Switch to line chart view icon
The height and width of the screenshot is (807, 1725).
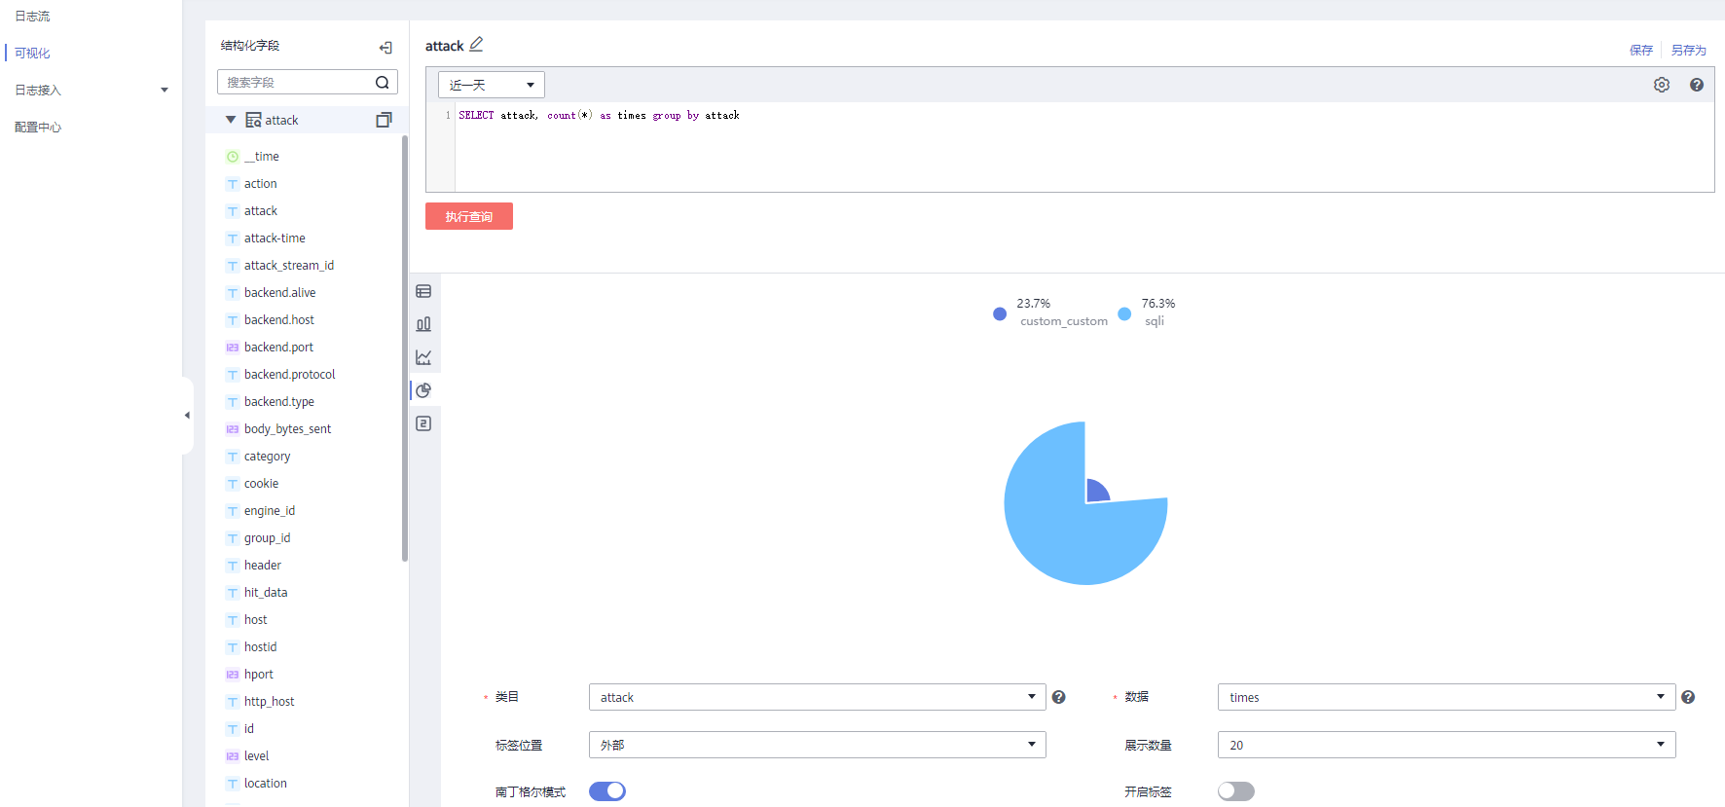coord(423,357)
